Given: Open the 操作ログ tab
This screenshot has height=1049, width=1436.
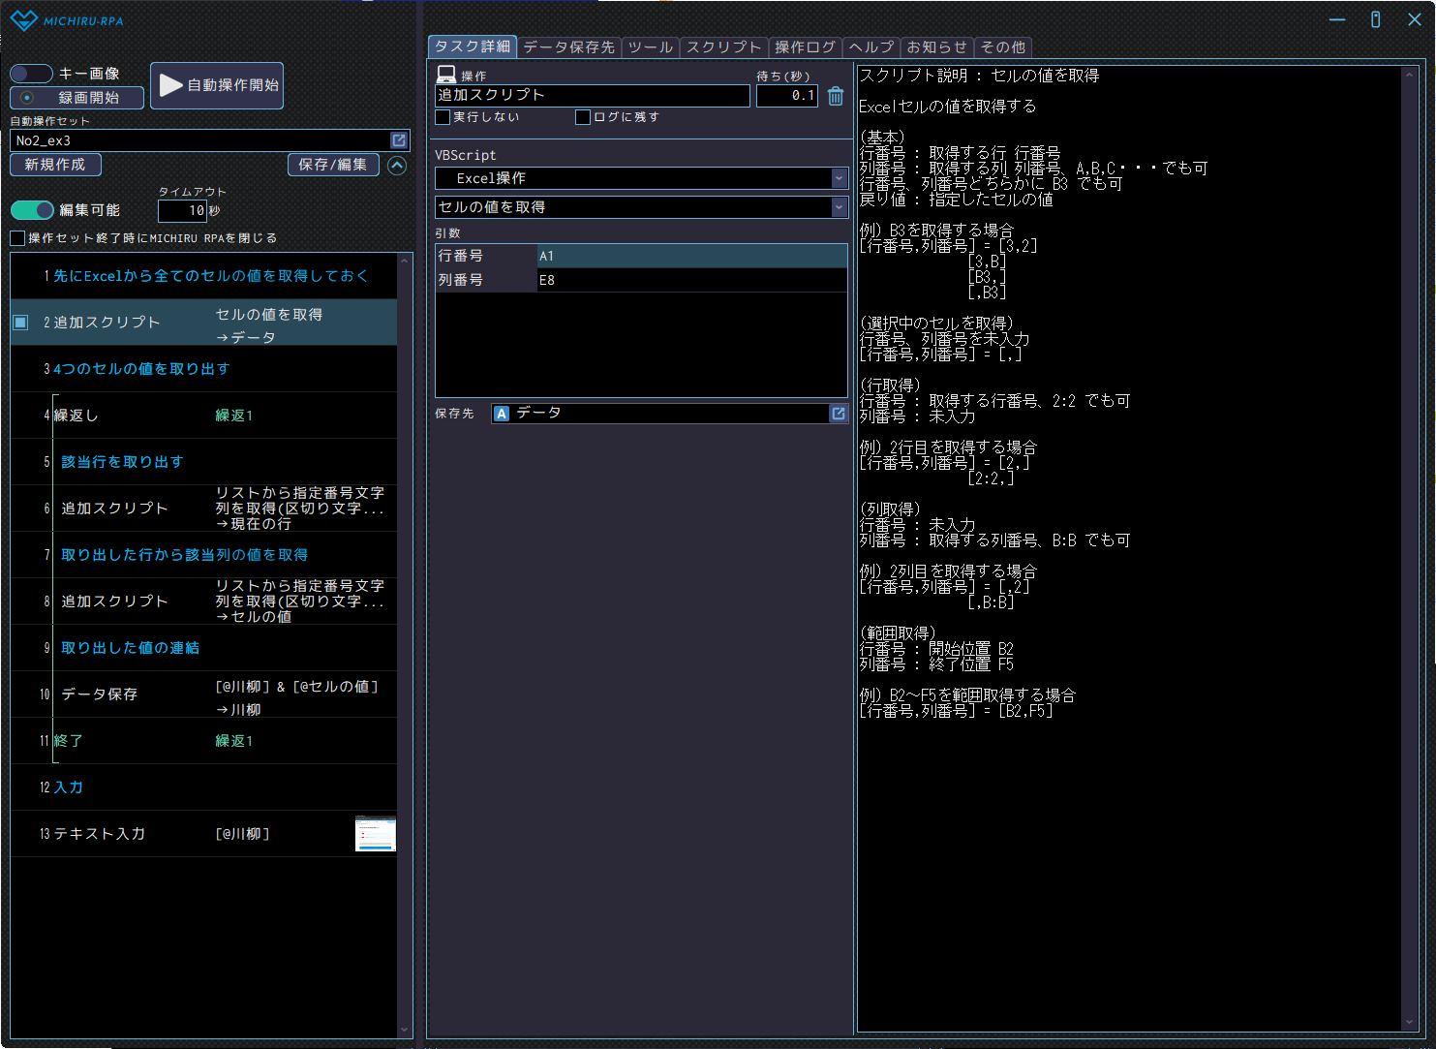Looking at the screenshot, I should pyautogui.click(x=805, y=46).
